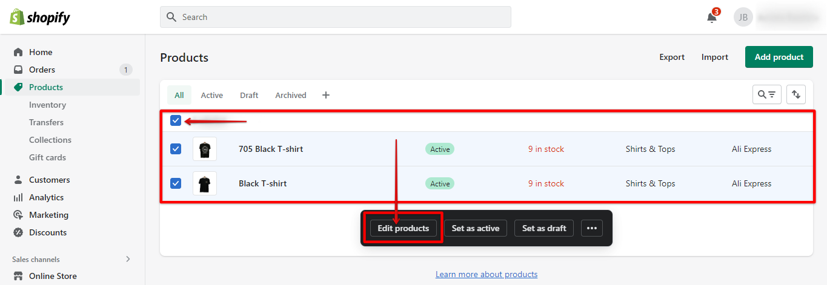Open the Black T-shirt product name
This screenshot has width=827, height=285.
(x=263, y=183)
